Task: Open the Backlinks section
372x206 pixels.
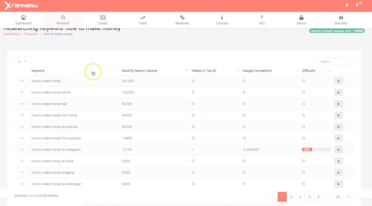Action: 182,20
